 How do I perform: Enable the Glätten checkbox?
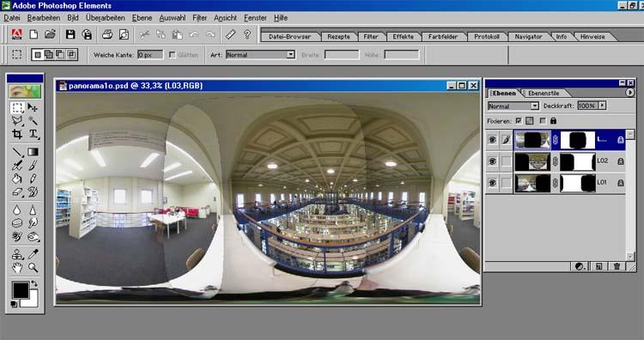[x=172, y=55]
